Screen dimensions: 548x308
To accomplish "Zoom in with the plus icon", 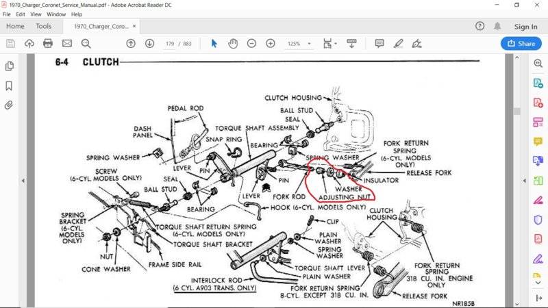I will pyautogui.click(x=271, y=43).
